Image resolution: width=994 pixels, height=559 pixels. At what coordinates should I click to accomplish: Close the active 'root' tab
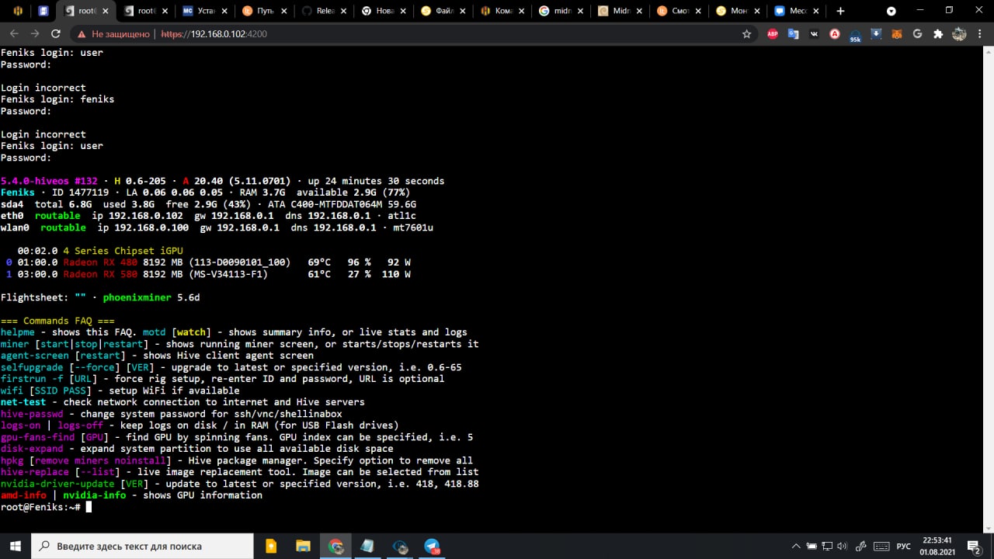pos(107,11)
